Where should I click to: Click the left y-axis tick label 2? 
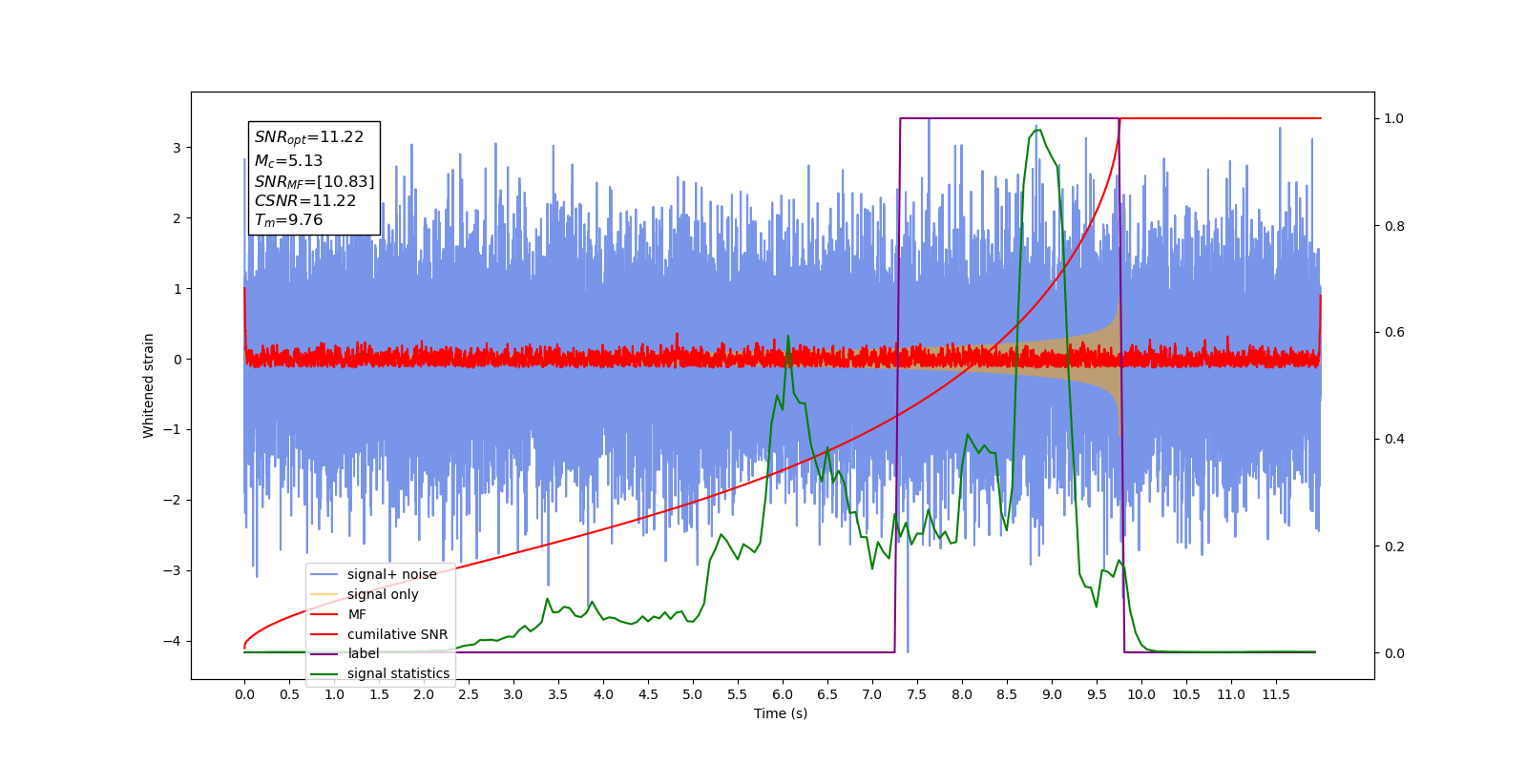177,218
